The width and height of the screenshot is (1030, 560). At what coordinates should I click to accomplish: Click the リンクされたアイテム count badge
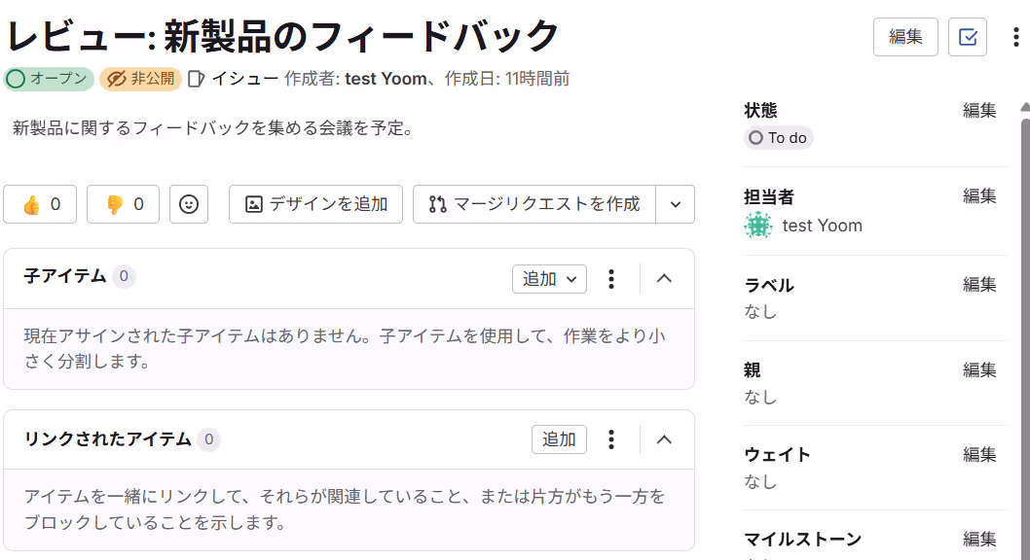[x=209, y=439]
